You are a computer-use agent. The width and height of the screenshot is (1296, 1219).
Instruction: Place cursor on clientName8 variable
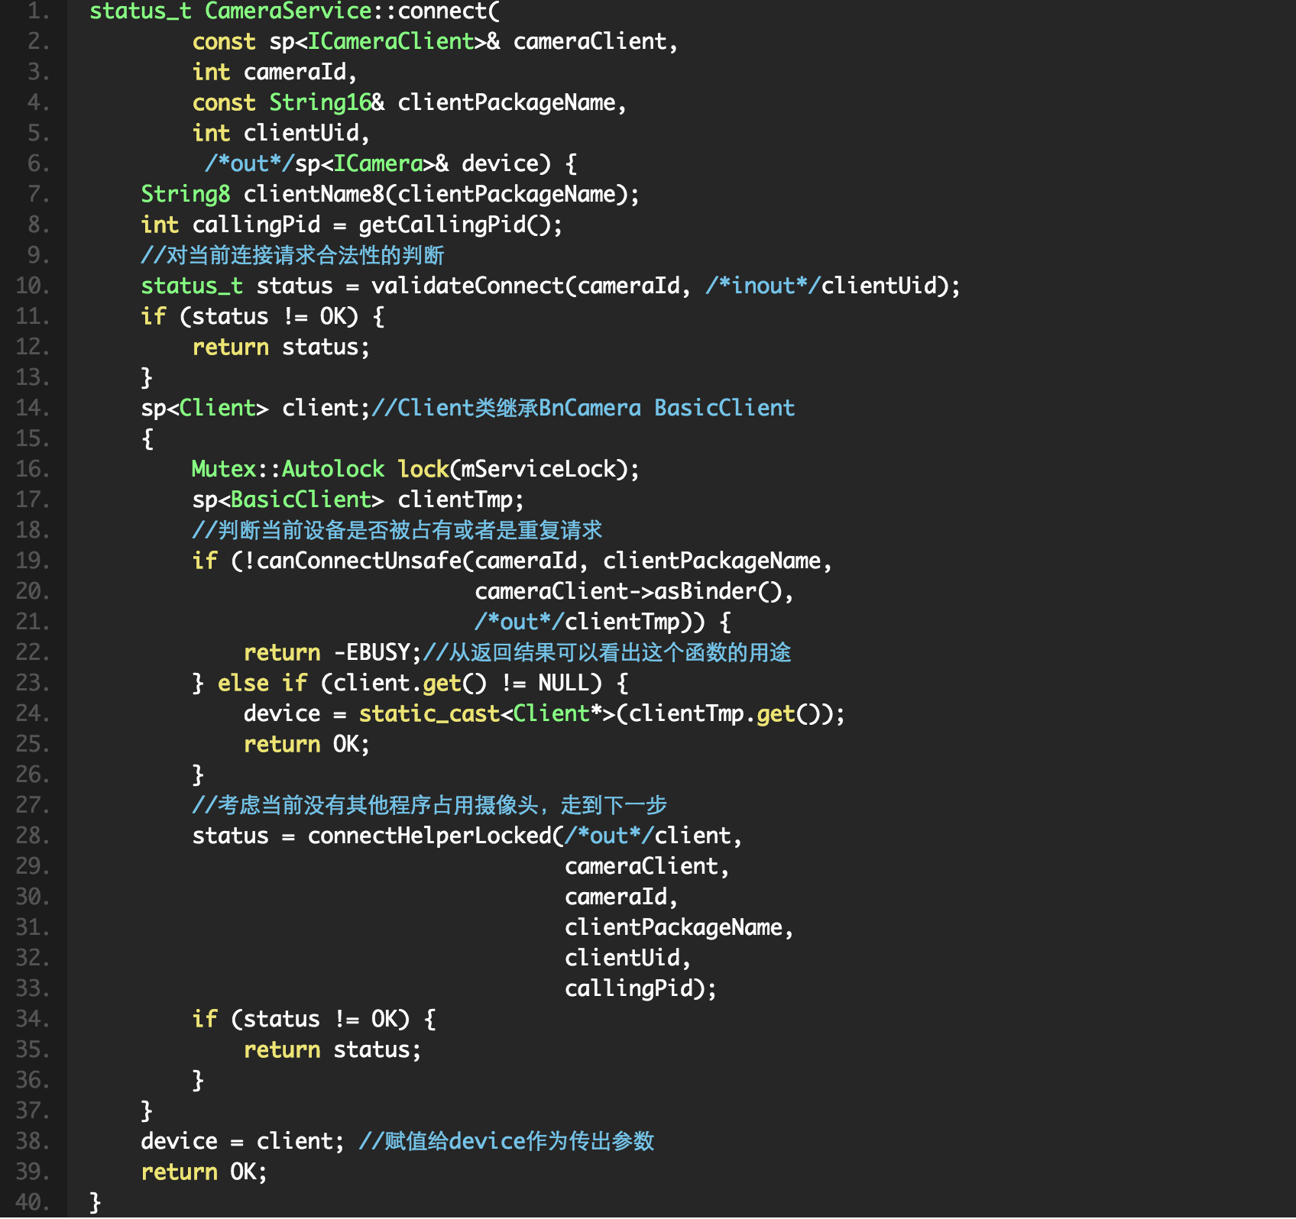pyautogui.click(x=314, y=194)
